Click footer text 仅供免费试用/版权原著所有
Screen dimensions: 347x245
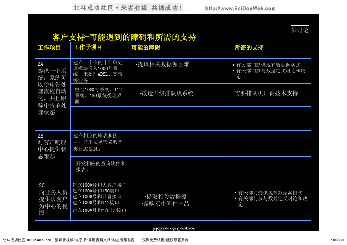click(165, 240)
